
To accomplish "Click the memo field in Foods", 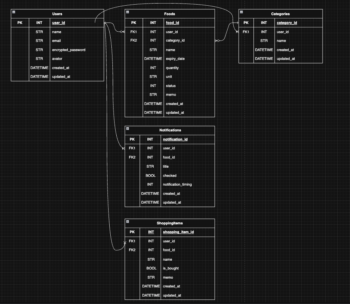I will coord(171,94).
